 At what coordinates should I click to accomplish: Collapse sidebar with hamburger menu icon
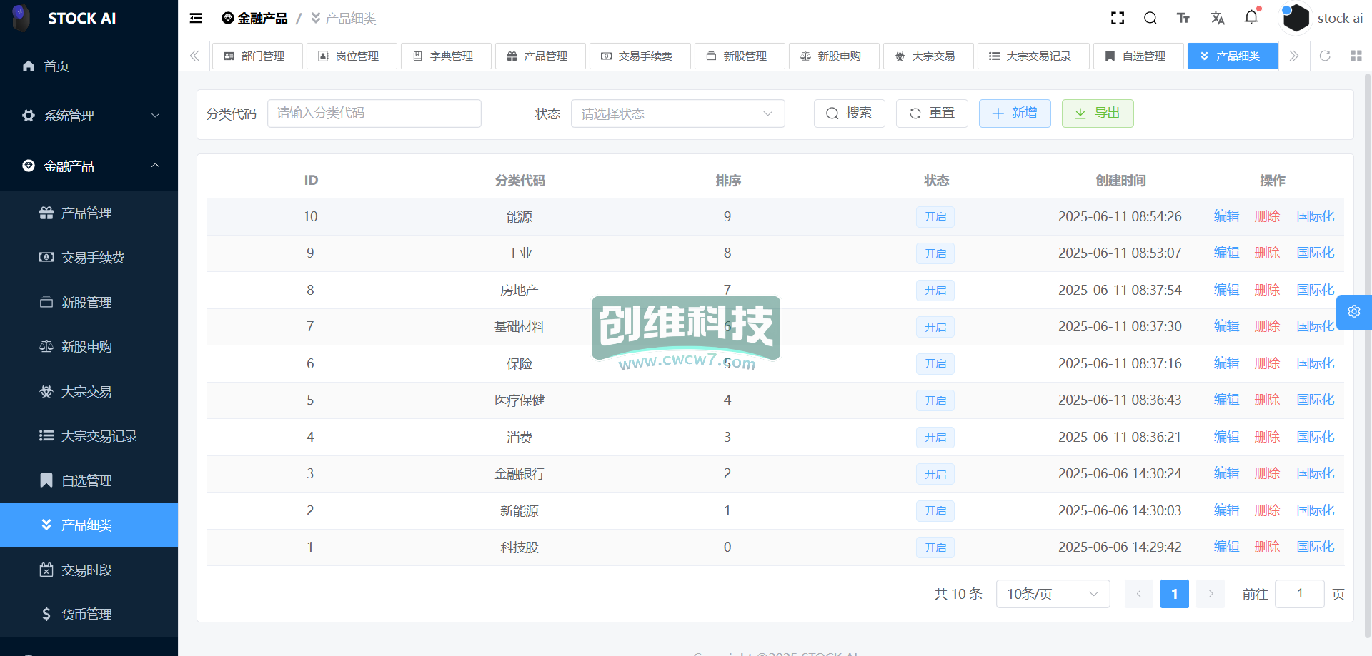click(x=196, y=19)
